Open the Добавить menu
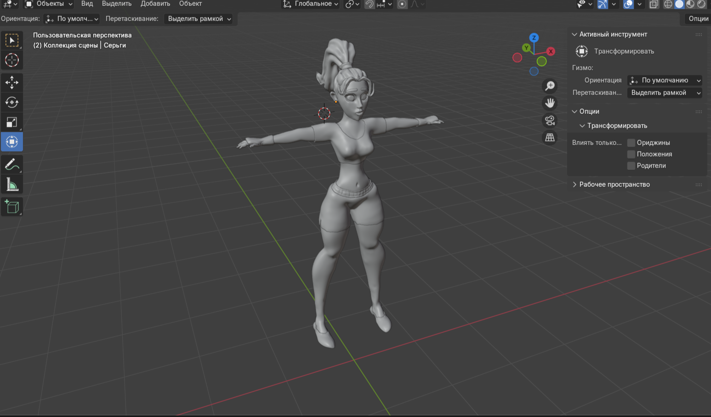The image size is (711, 417). [x=155, y=4]
